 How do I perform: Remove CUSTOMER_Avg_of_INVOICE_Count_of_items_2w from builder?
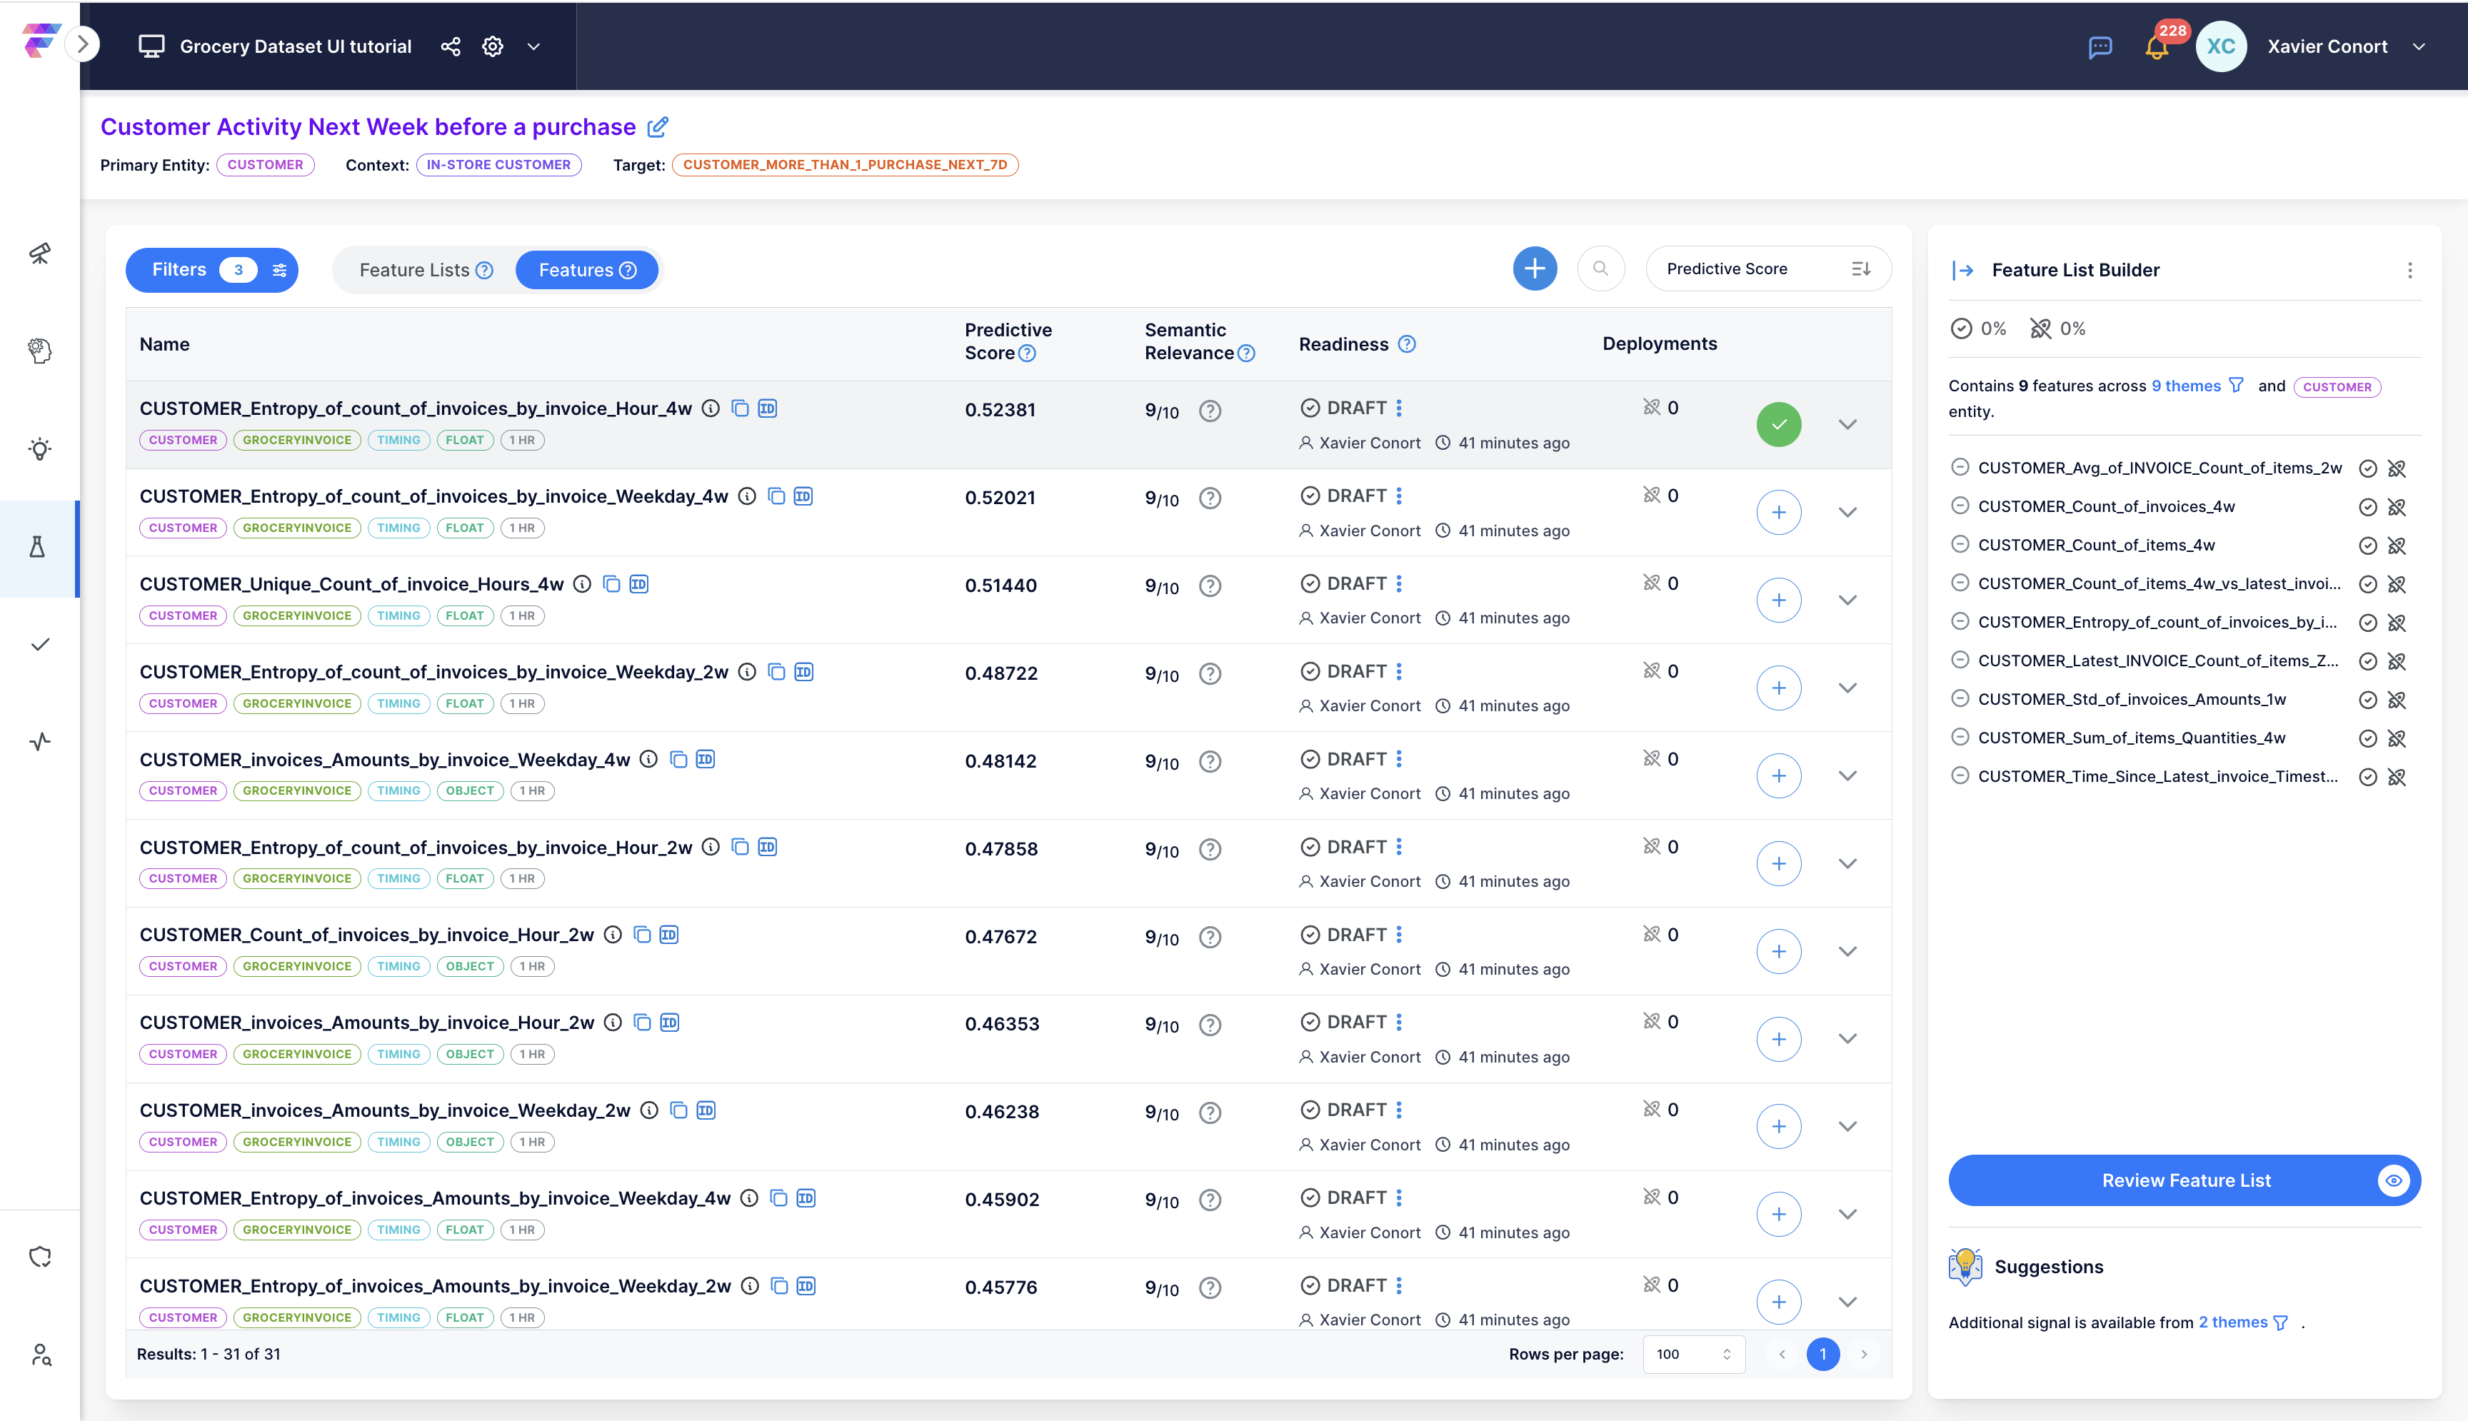coord(1960,466)
